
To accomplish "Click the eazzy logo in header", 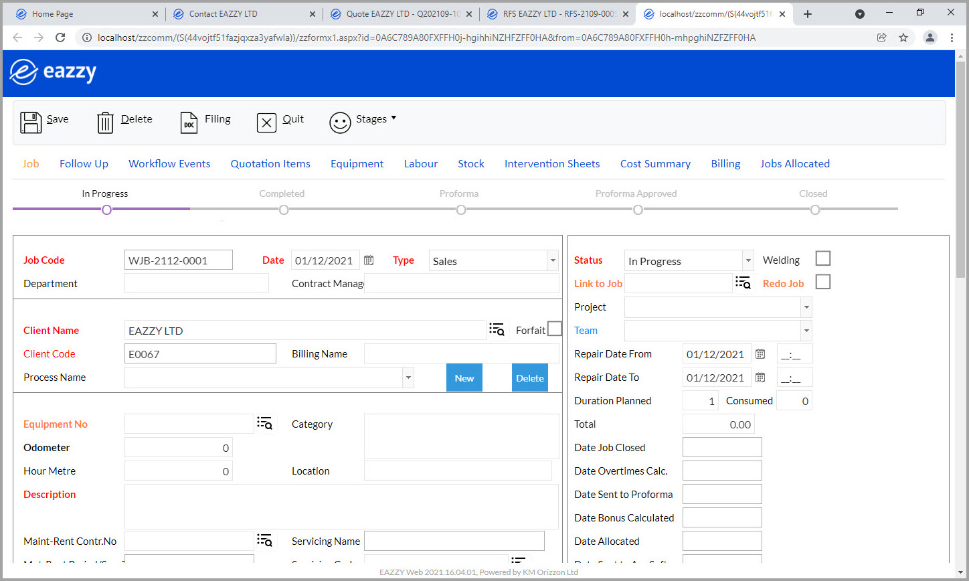I will click(54, 72).
